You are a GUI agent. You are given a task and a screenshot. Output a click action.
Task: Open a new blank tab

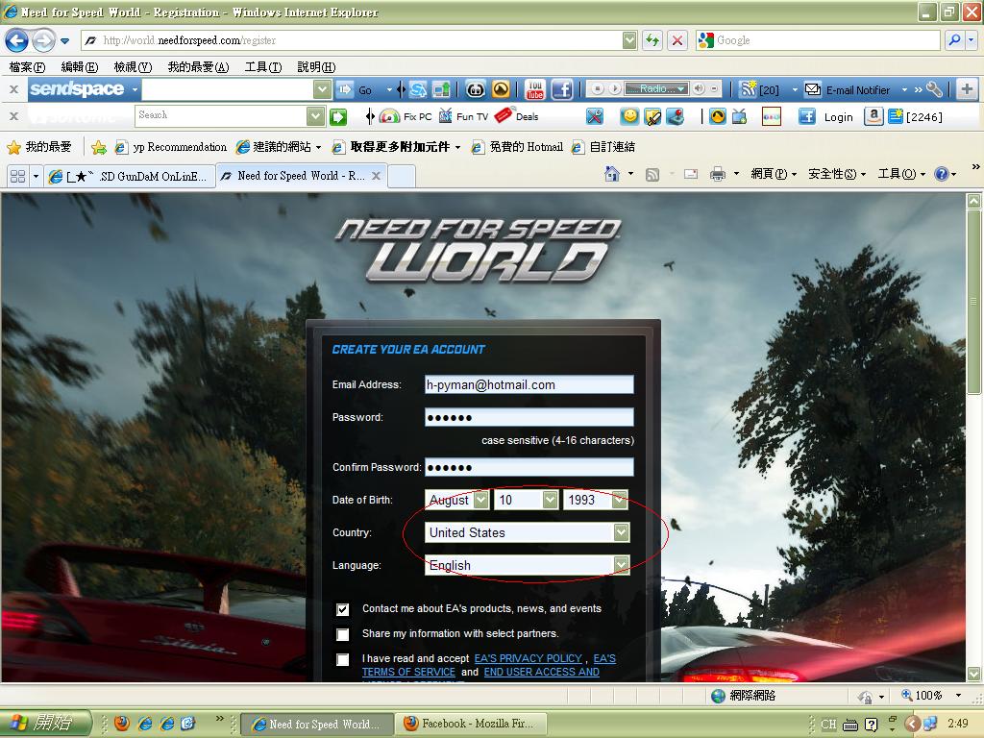coord(401,177)
